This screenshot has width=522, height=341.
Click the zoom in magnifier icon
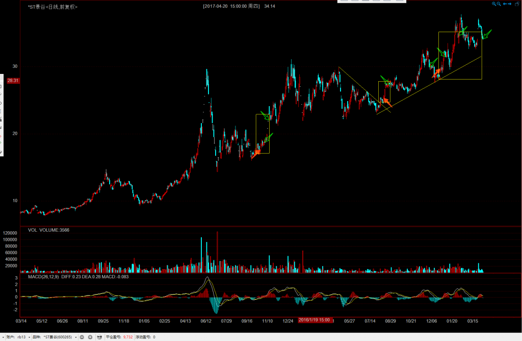(493, 4)
